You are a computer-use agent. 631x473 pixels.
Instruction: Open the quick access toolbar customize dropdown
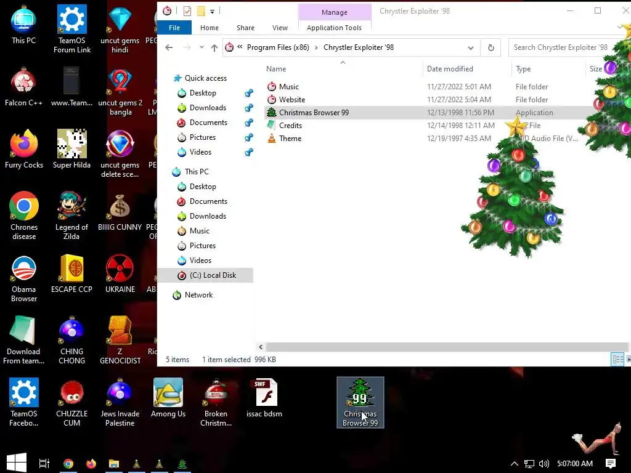click(212, 11)
